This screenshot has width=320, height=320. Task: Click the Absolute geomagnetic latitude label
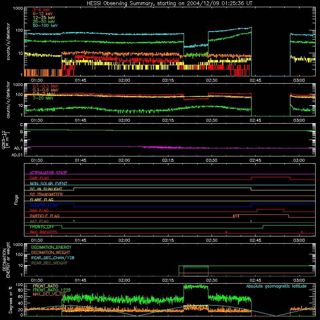[x=276, y=286]
